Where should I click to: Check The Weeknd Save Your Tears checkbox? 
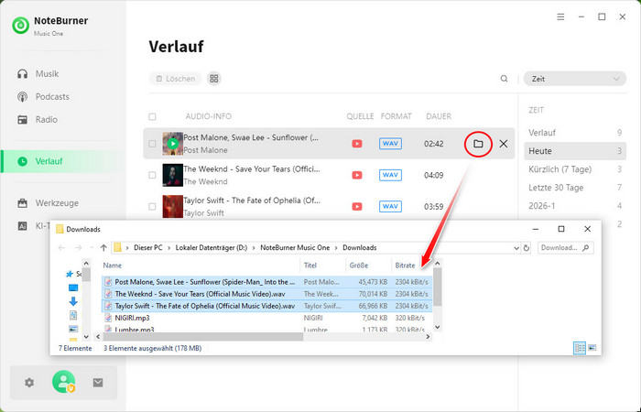tap(152, 175)
